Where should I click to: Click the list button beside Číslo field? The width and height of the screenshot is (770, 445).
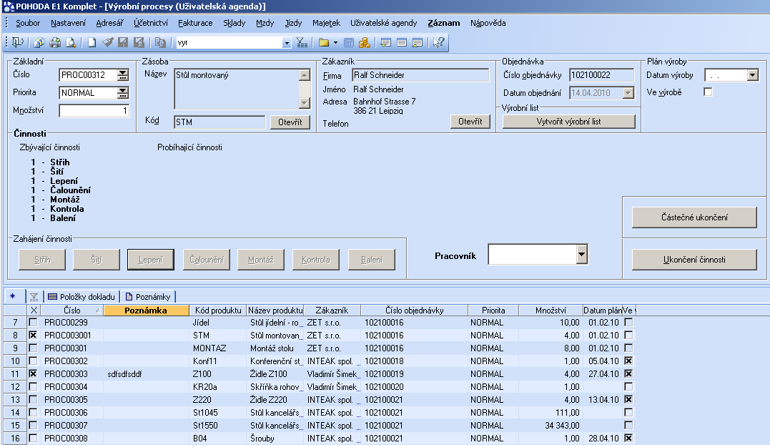tap(123, 74)
